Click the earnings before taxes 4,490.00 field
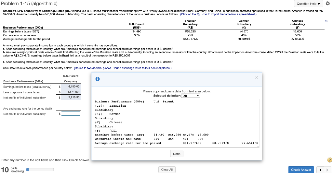Viewport: 333px width, 176px height. pos(71,87)
